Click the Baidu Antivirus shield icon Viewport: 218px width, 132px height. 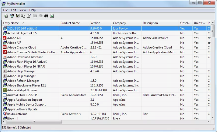[5, 114]
